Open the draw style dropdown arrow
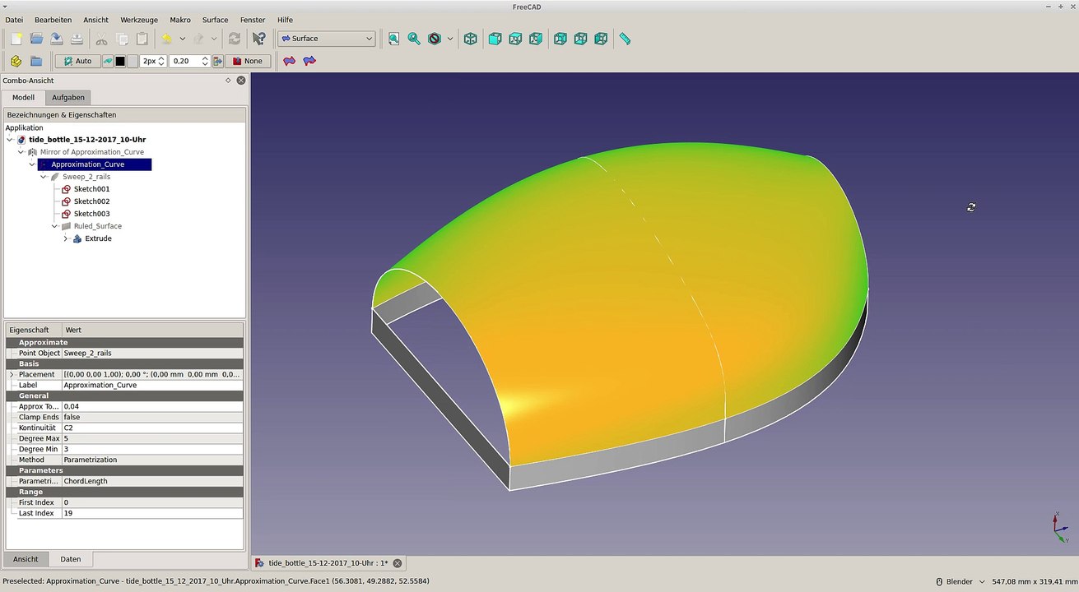This screenshot has width=1079, height=592. pos(450,39)
